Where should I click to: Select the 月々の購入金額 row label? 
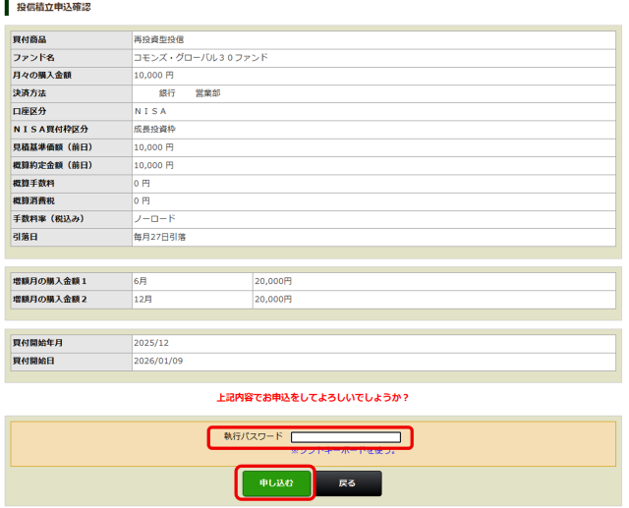tap(42, 76)
